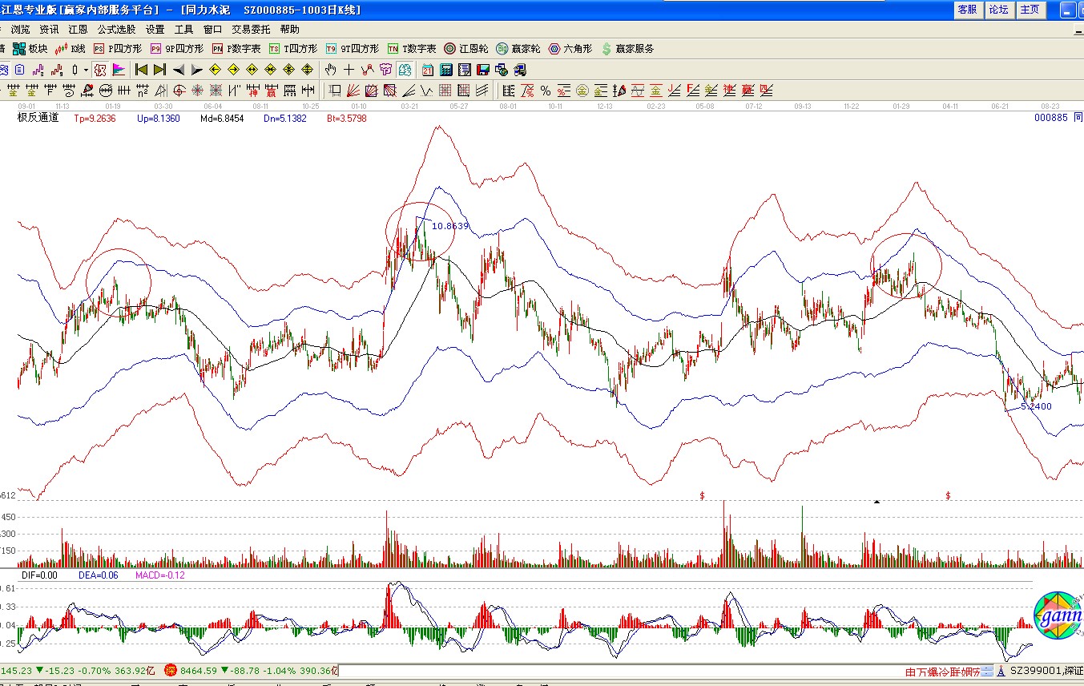The image size is (1084, 686).
Task: Click the percent sign drawing tool
Action: 546,90
